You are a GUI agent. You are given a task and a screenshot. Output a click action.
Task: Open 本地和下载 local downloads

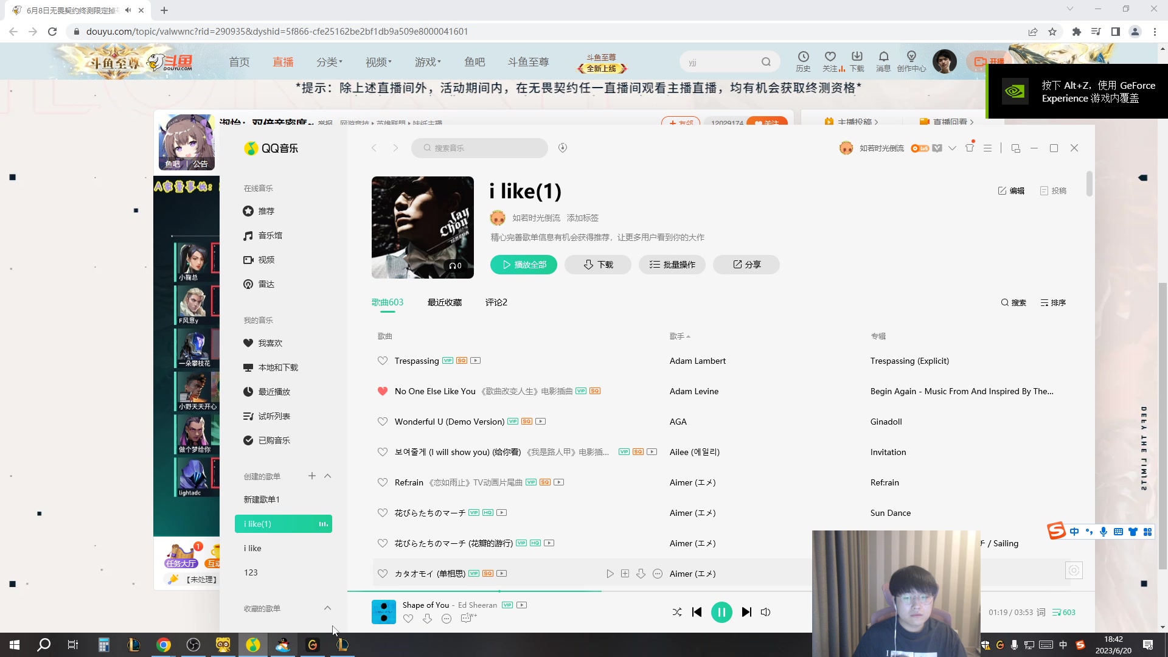point(278,367)
